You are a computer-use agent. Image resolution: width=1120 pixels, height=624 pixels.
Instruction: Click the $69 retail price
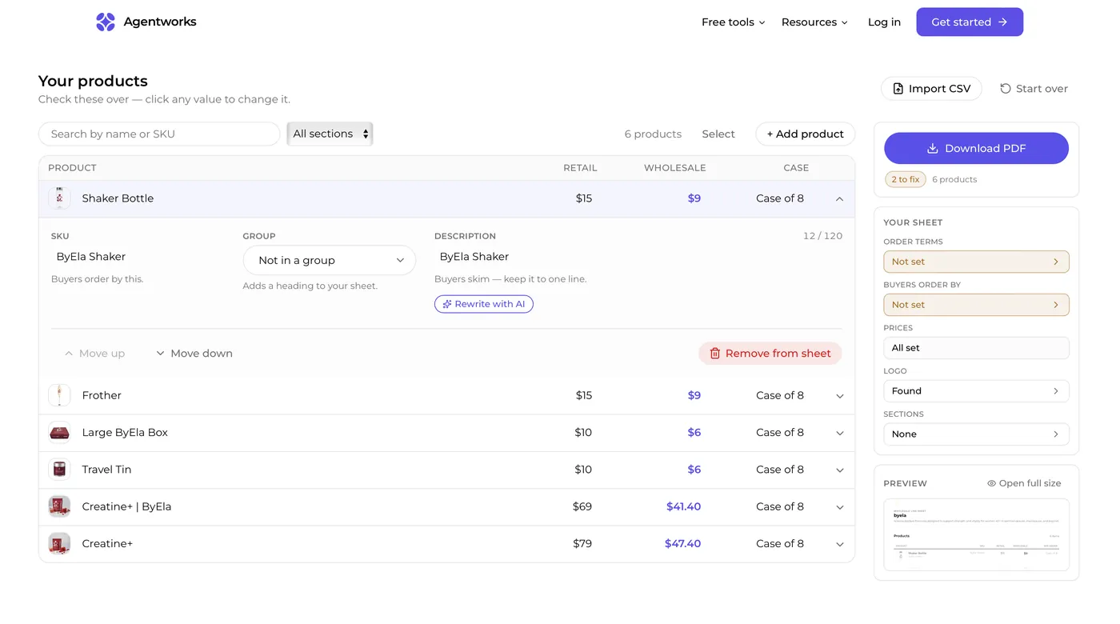click(582, 507)
